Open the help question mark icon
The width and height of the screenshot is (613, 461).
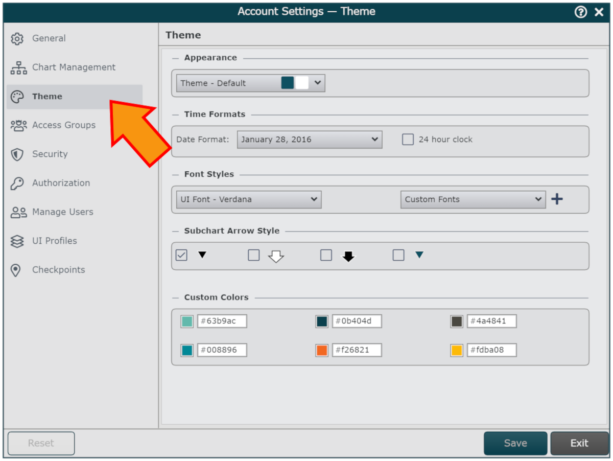click(581, 12)
